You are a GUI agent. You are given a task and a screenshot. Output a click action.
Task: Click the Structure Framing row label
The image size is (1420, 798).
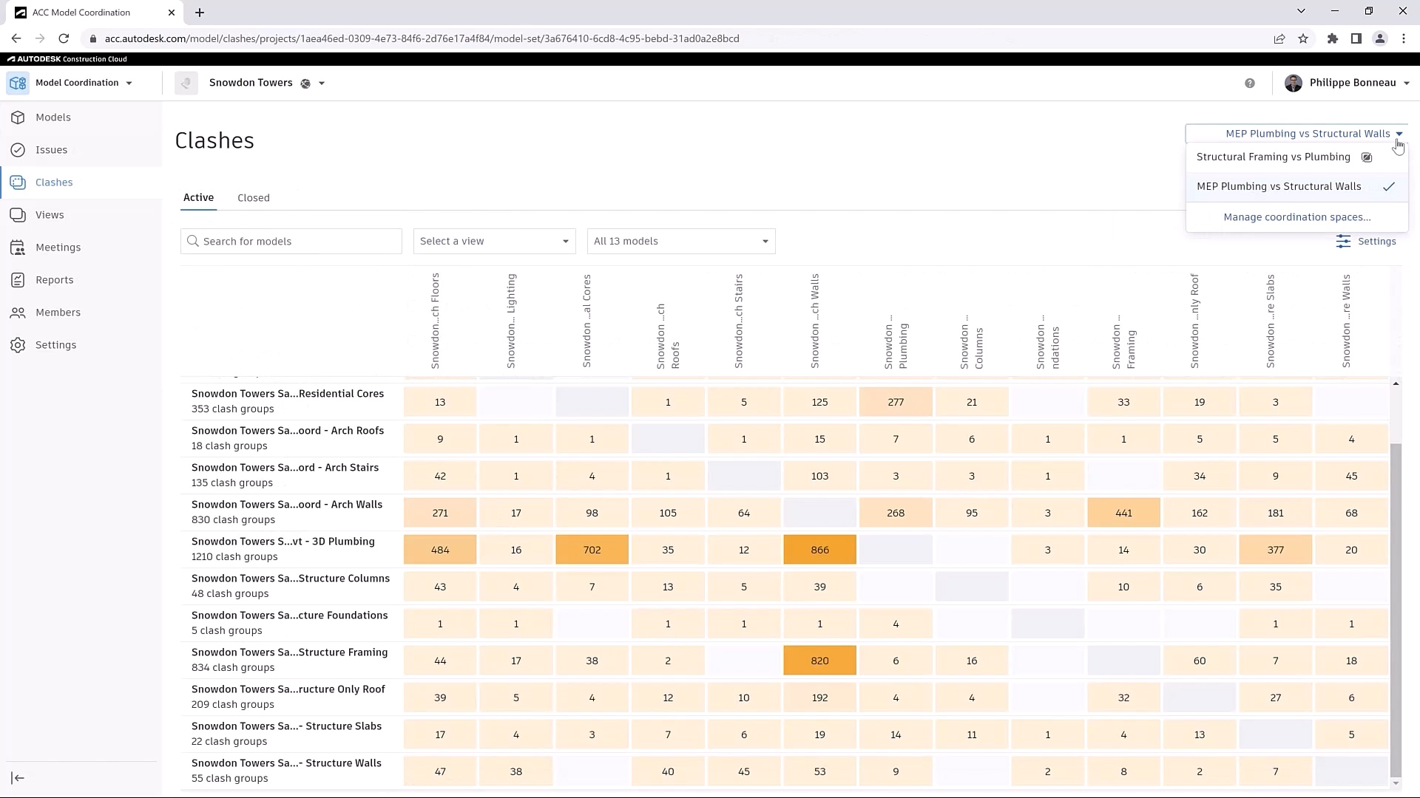point(289,652)
